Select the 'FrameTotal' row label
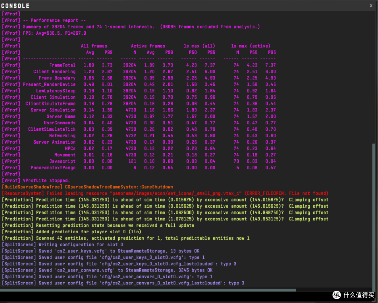This screenshot has width=378, height=303. point(62,65)
